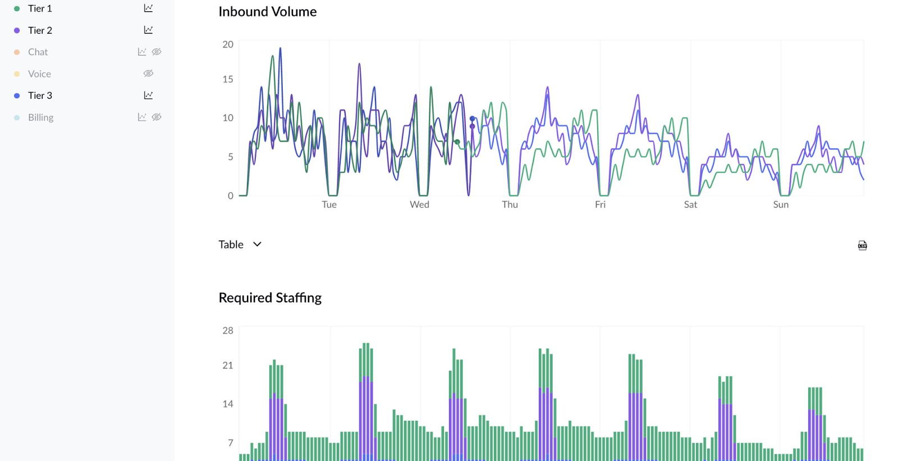Toggle visibility of the Chat series

157,52
